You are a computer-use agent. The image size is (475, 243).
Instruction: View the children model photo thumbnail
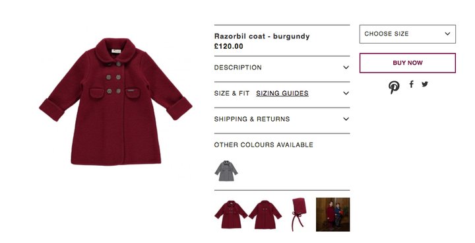click(x=333, y=215)
